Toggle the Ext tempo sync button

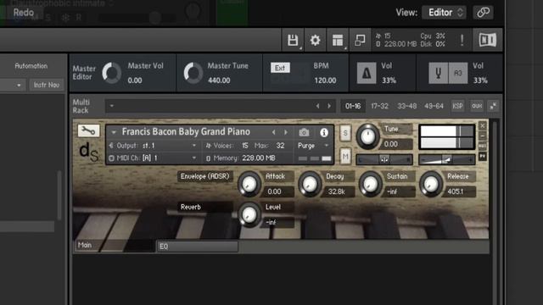coord(280,68)
